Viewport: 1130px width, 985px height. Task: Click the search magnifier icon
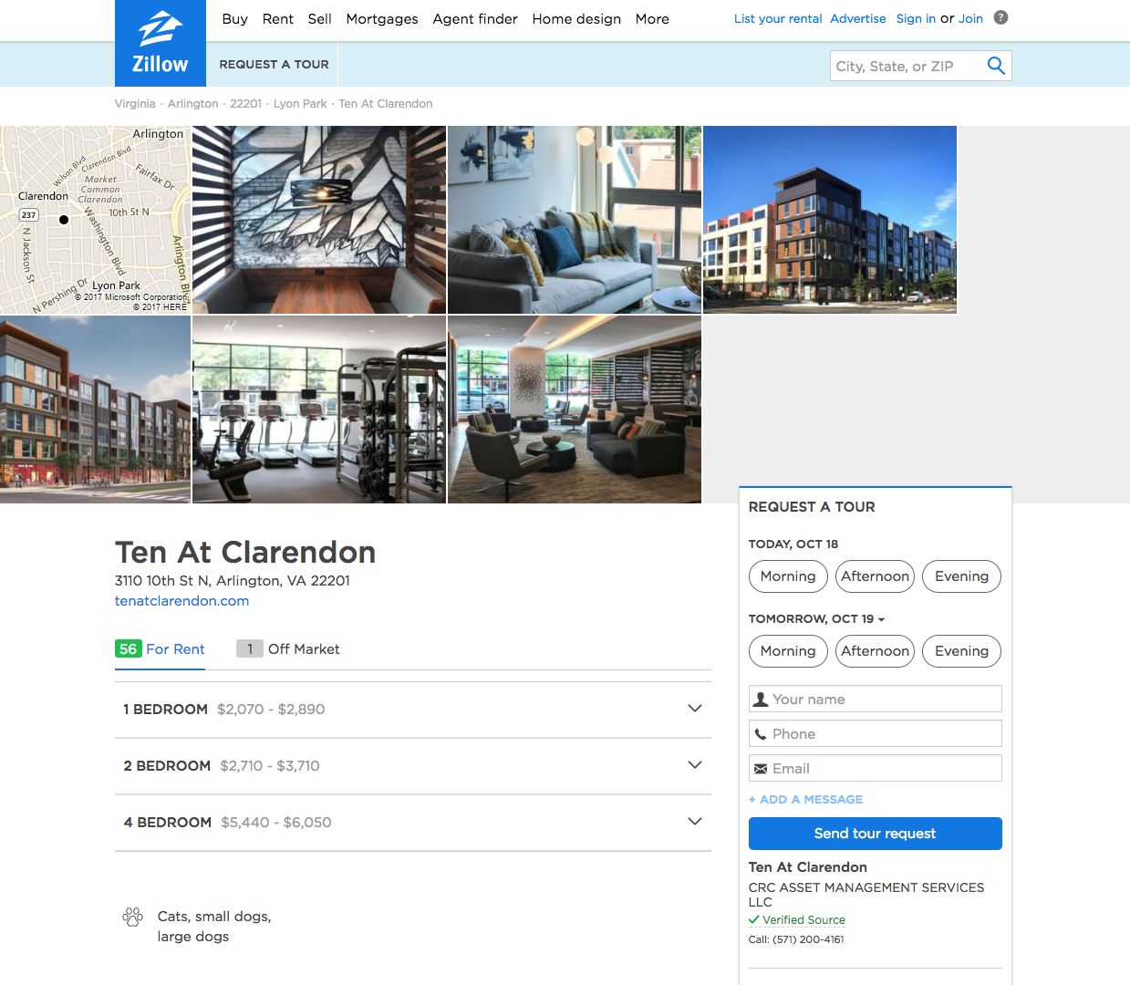(996, 66)
